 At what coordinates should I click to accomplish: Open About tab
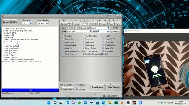point(118,24)
